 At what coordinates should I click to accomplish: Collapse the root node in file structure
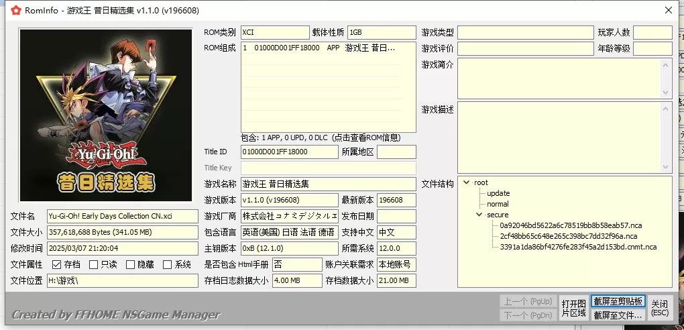pos(467,182)
